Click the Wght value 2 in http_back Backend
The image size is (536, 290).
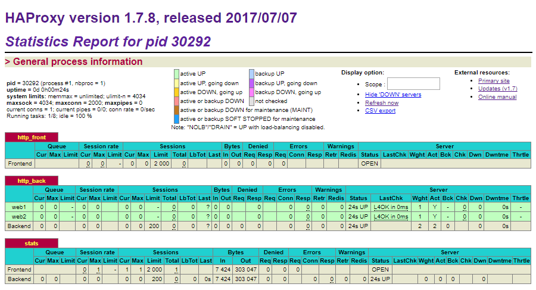(420, 226)
